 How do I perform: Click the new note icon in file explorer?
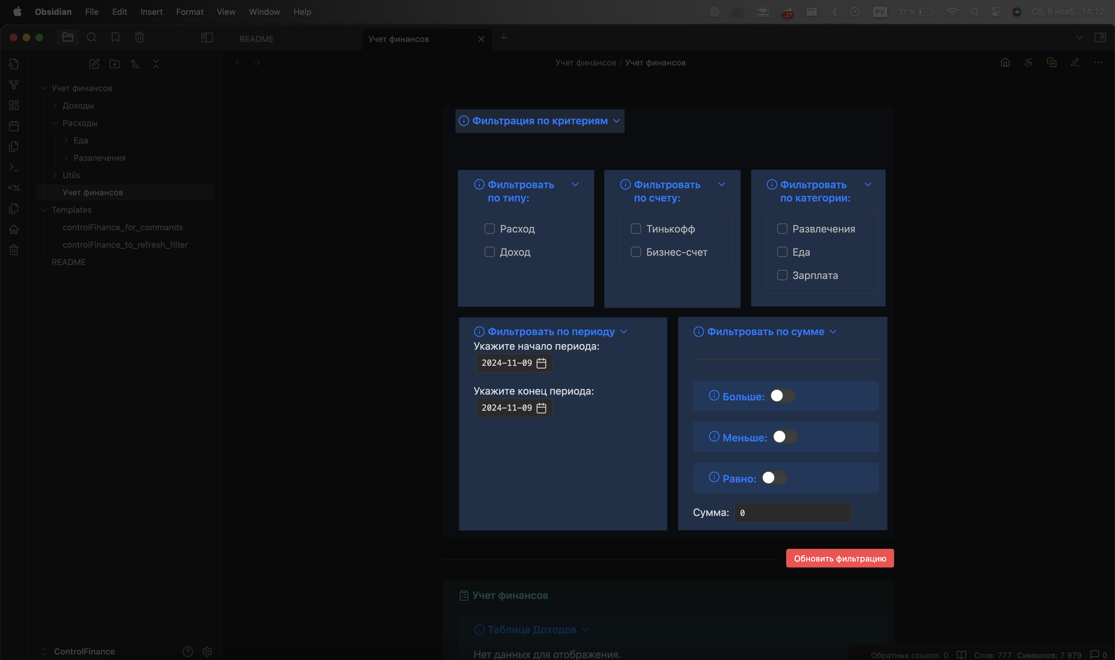coord(94,64)
